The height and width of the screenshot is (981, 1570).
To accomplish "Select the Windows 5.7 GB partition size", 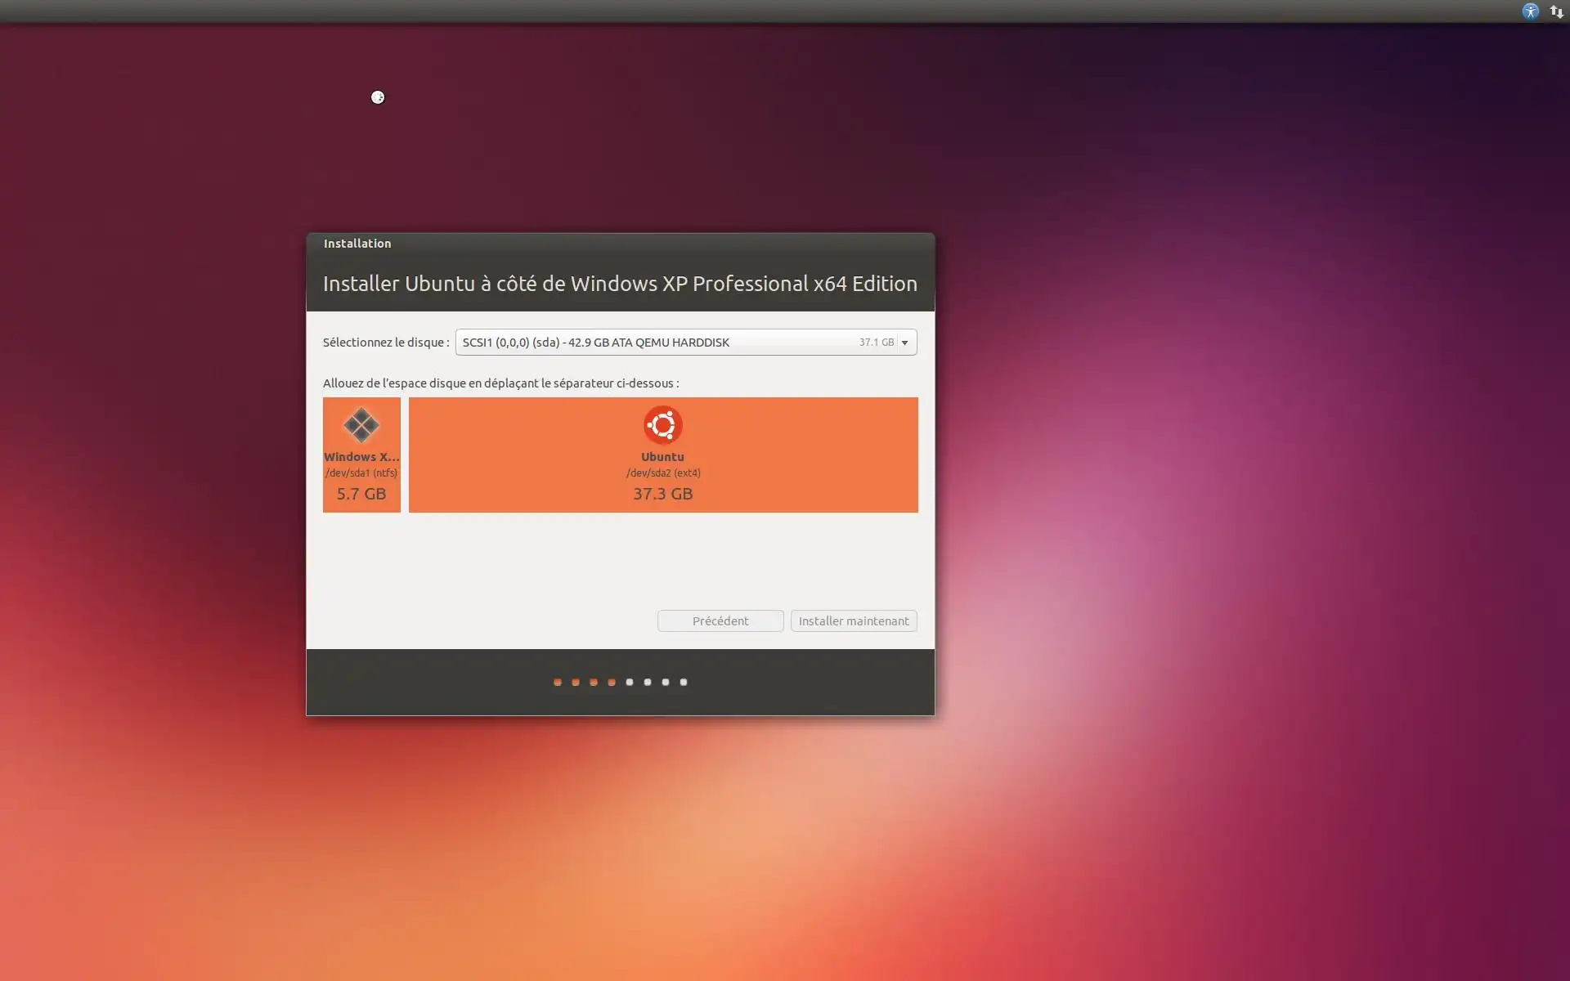I will tap(361, 494).
